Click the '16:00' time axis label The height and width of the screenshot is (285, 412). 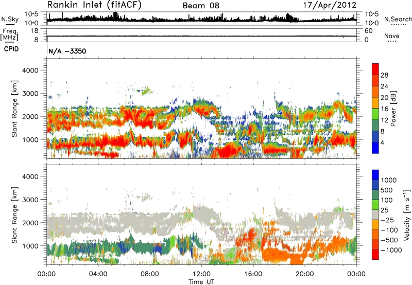253,274
